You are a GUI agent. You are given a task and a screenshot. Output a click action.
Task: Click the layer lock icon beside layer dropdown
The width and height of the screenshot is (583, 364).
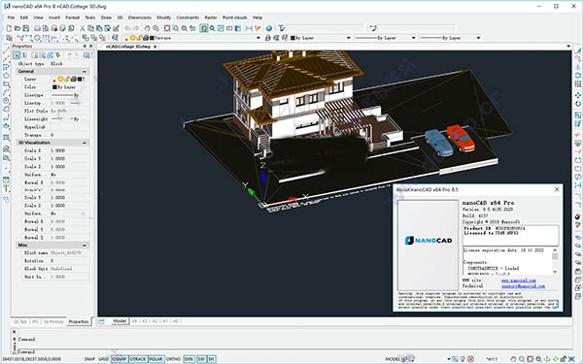point(268,38)
